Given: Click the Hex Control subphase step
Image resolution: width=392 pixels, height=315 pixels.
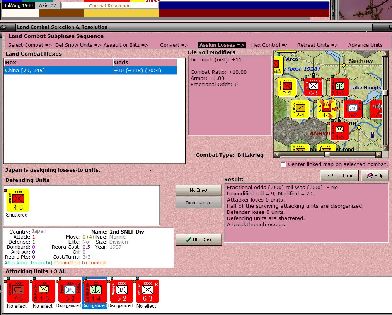Looking at the screenshot, I should (x=269, y=45).
